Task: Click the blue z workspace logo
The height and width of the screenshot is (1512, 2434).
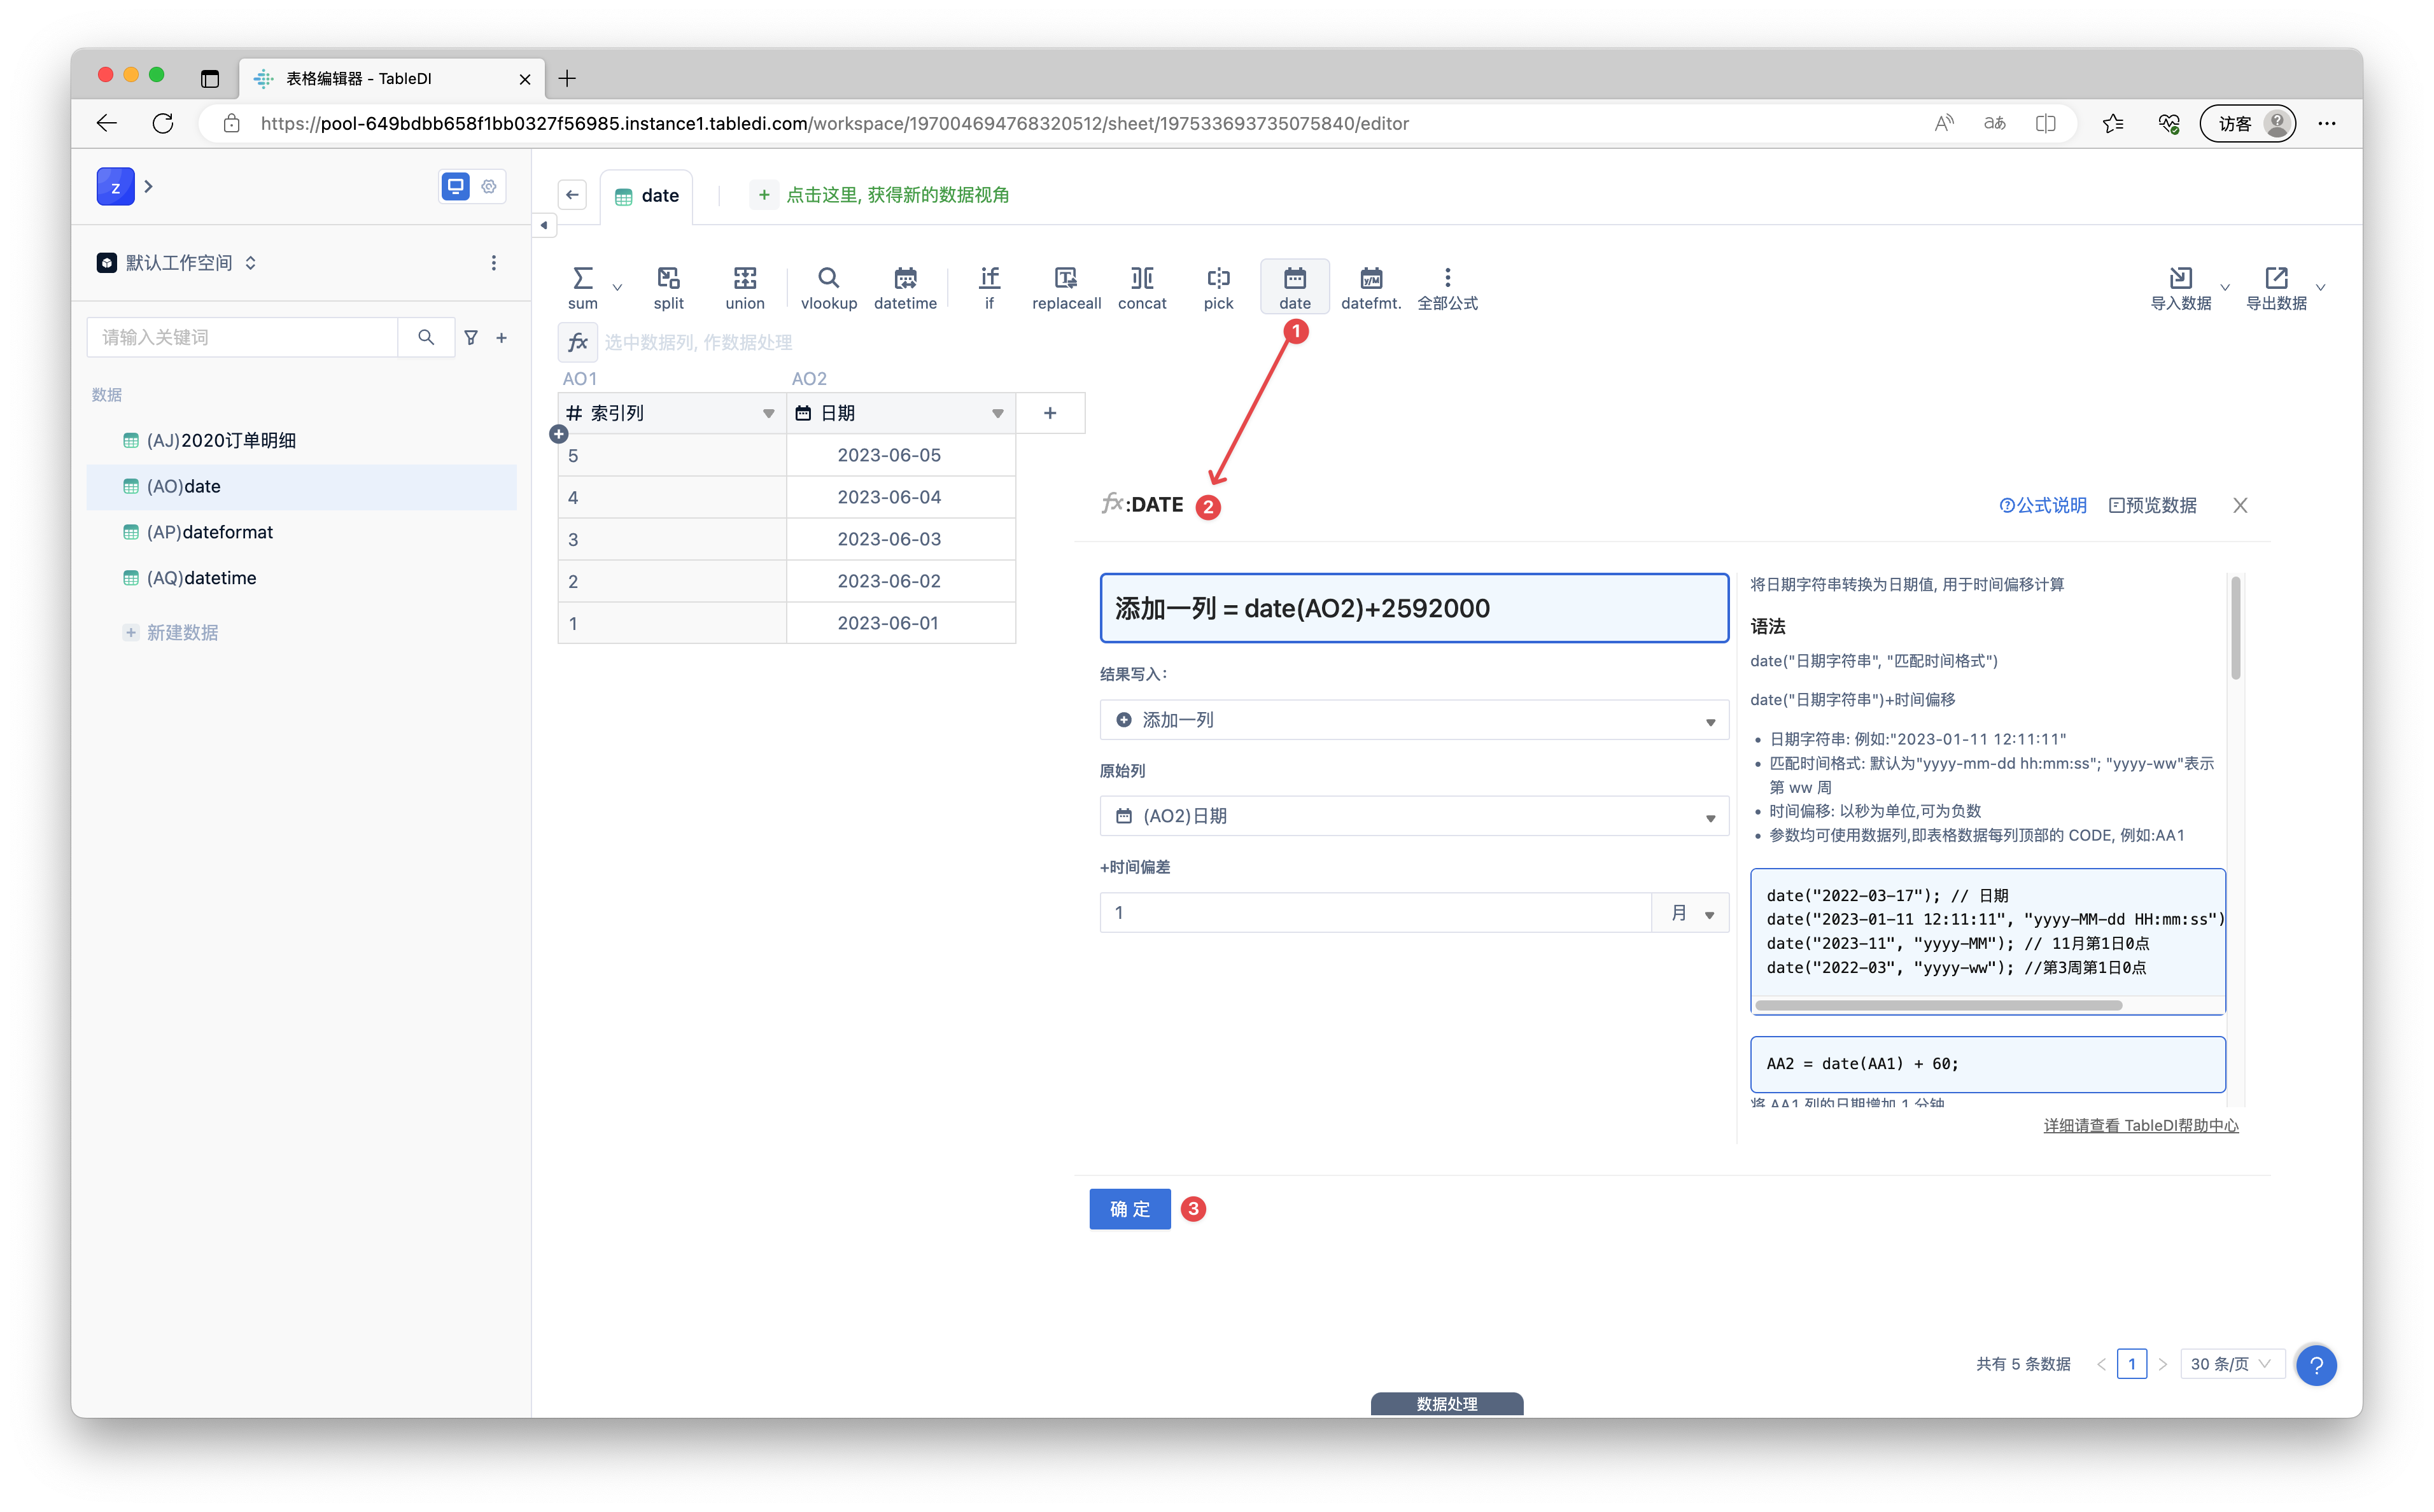Action: point(115,187)
